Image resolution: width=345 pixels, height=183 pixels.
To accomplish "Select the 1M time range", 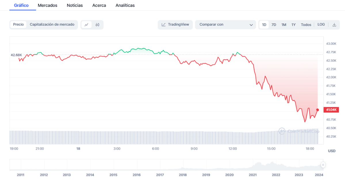I will click(284, 25).
